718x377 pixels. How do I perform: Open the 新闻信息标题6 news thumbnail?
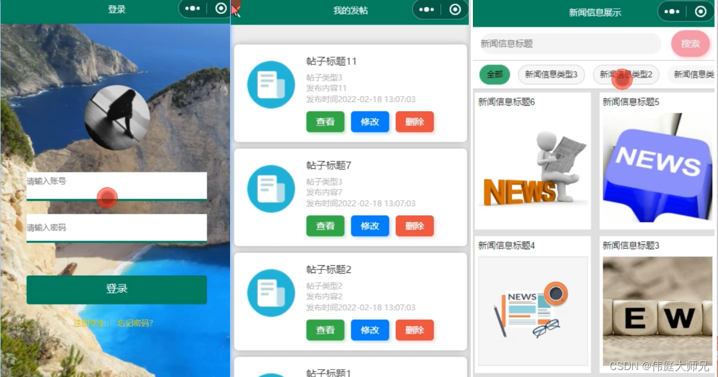pyautogui.click(x=533, y=168)
